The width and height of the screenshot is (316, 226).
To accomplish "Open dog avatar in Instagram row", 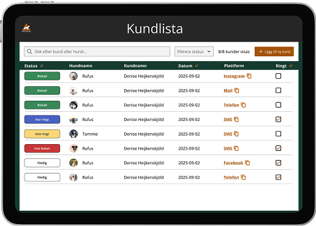I will click(x=73, y=76).
